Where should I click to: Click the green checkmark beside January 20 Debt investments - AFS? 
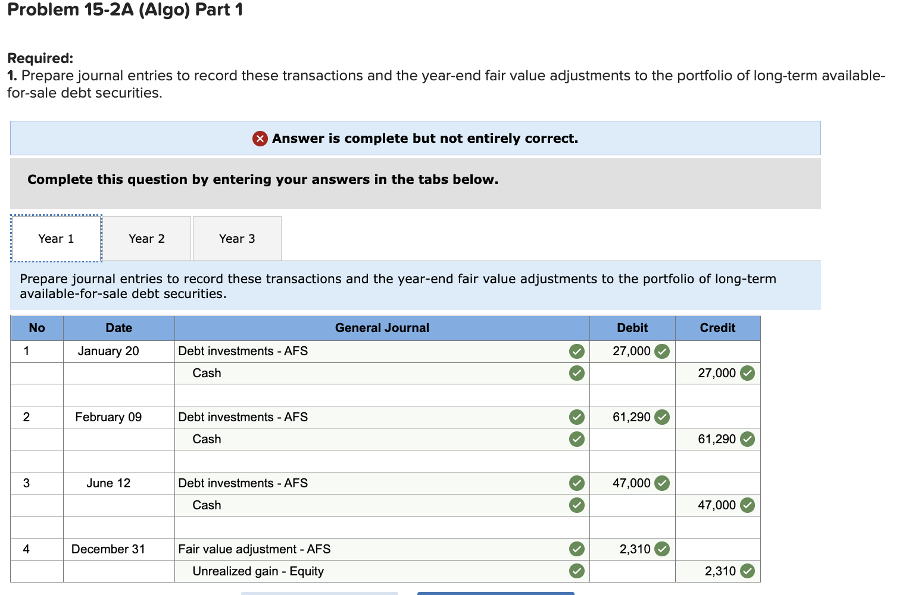[x=576, y=351]
